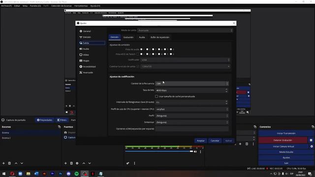Open the Archivo menu
Viewport: 315px width, 177px height.
coord(6,6)
